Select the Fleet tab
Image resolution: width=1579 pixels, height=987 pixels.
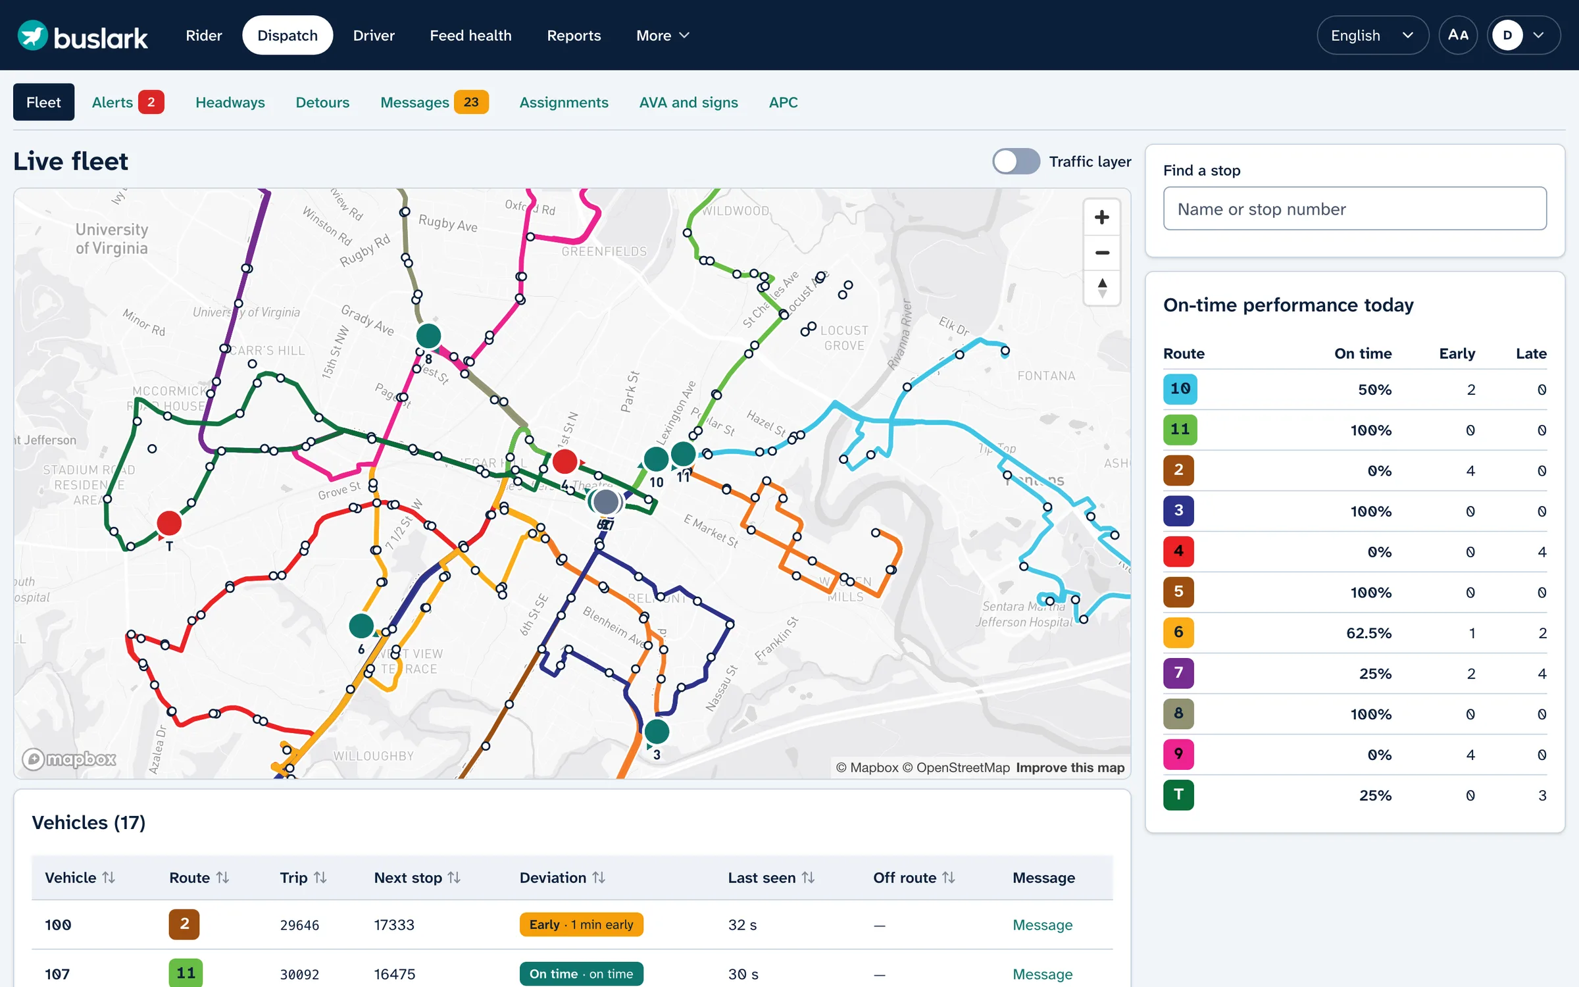[x=43, y=102]
